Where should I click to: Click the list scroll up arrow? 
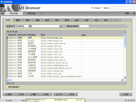(125, 35)
